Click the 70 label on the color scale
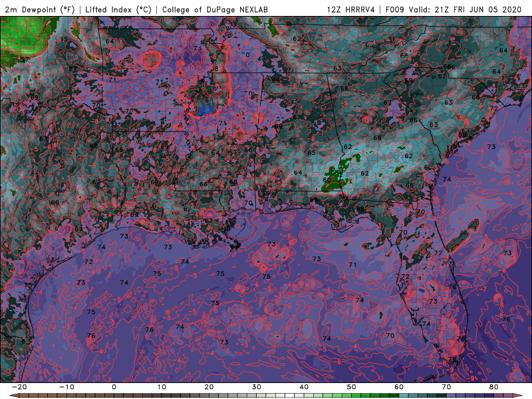This screenshot has height=399, width=532. [446, 387]
